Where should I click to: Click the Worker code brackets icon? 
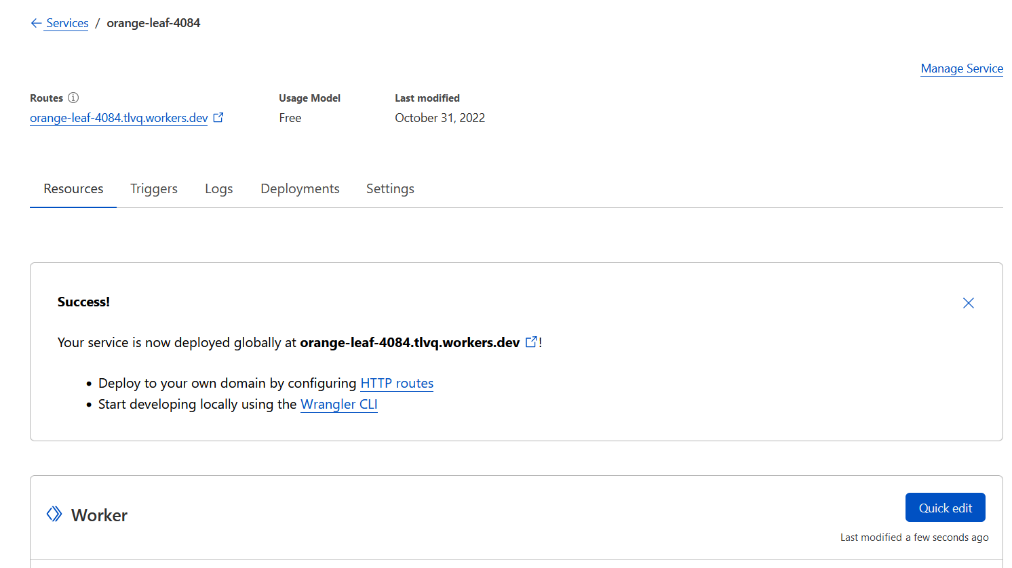pos(54,514)
